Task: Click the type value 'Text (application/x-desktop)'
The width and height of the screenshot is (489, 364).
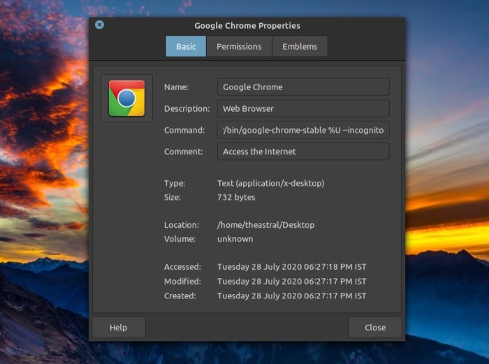Action: 271,183
